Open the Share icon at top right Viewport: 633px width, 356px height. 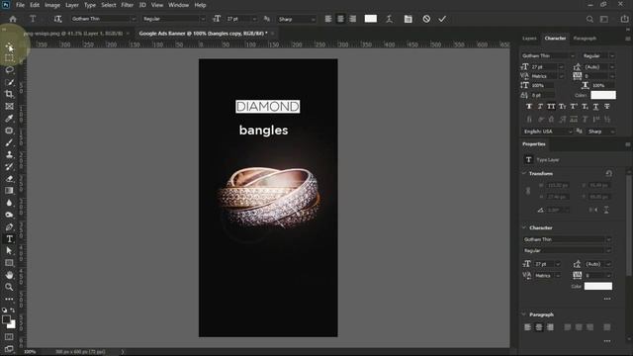pyautogui.click(x=624, y=19)
